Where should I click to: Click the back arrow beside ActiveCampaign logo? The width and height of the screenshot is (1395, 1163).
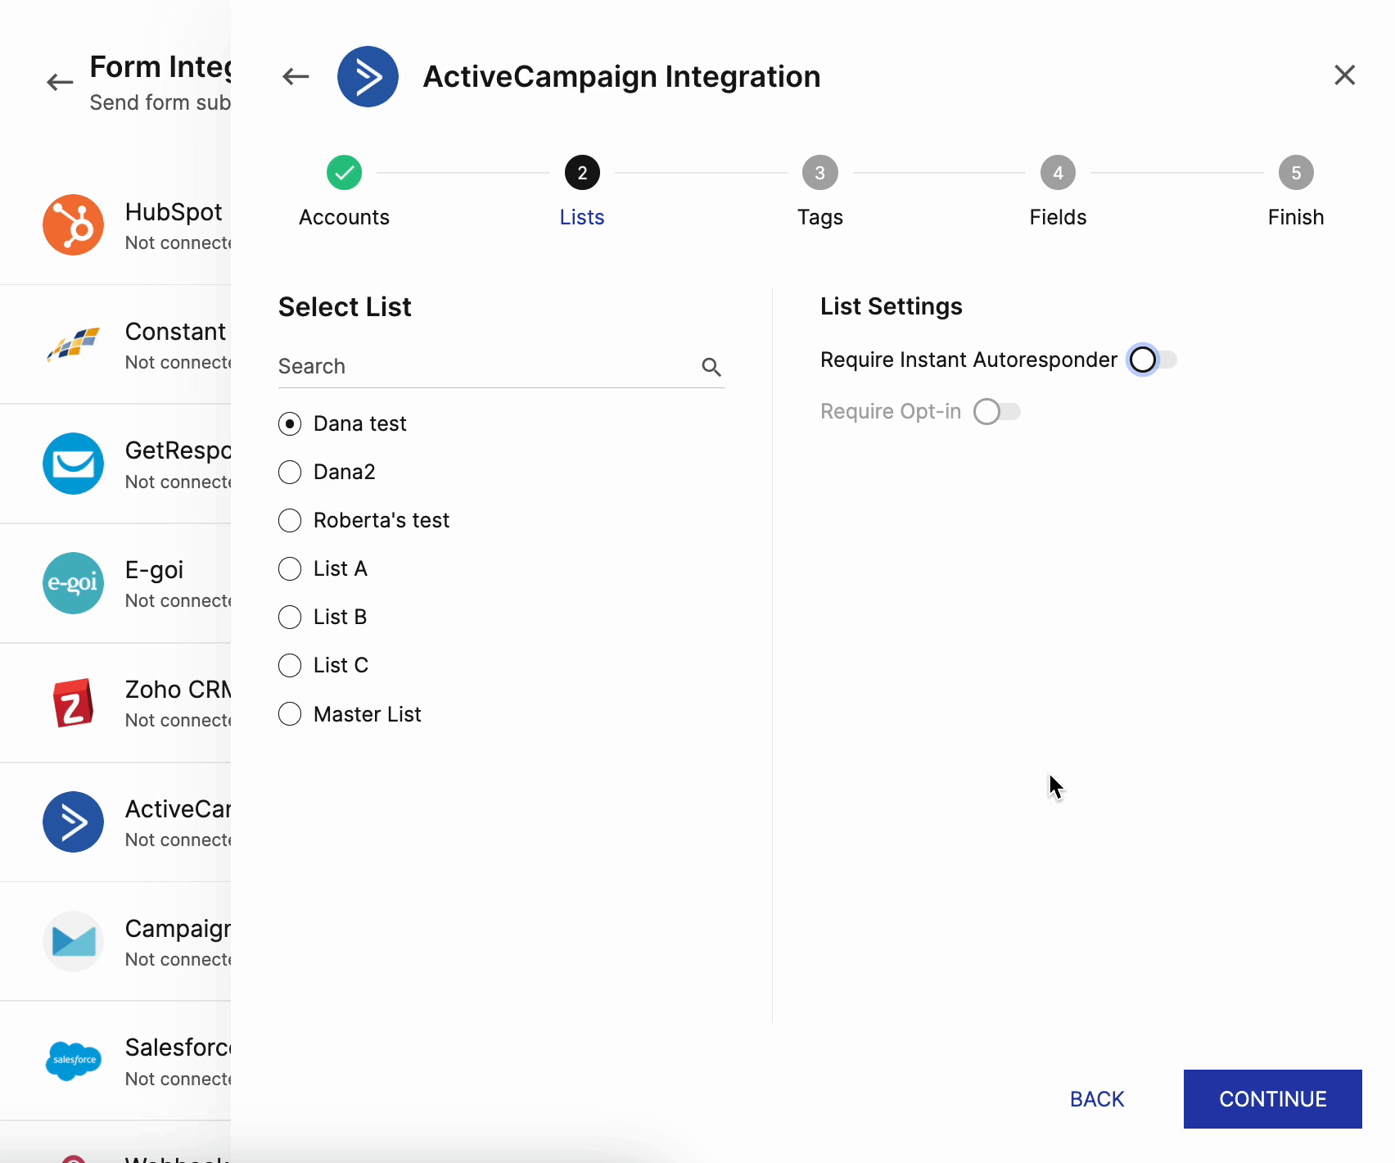(296, 77)
